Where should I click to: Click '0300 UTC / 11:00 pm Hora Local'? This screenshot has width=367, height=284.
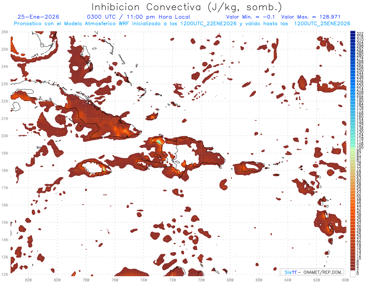139,17
